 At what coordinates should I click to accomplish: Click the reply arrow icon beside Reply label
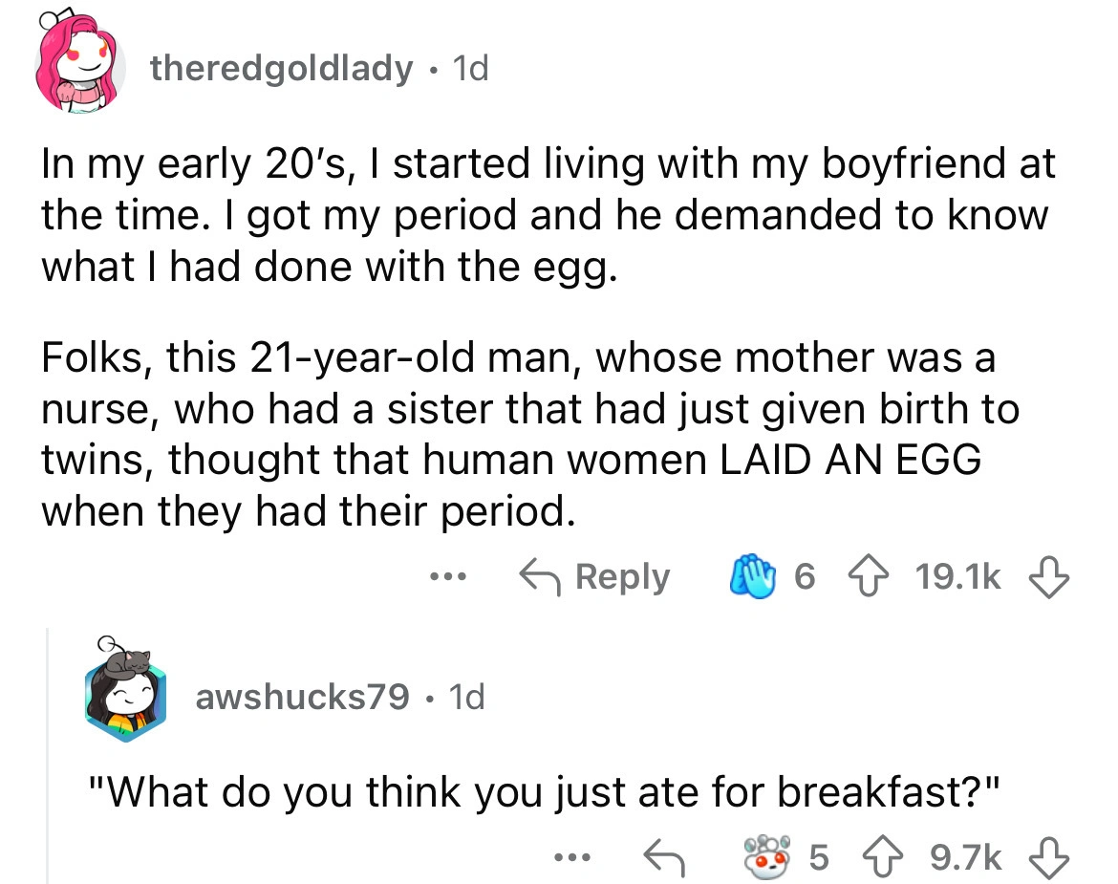tap(538, 577)
